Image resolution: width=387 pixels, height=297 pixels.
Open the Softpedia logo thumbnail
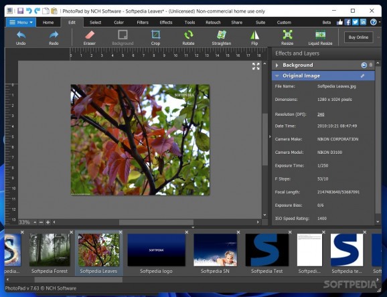coord(156,250)
